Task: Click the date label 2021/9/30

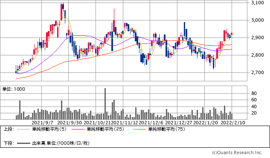Action: click(x=70, y=123)
